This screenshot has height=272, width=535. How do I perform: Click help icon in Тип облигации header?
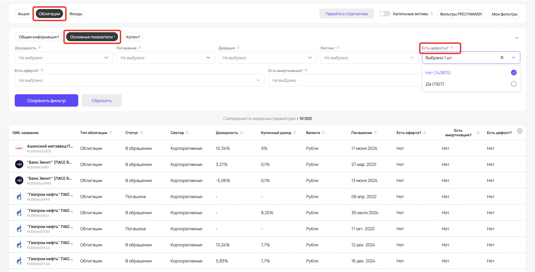[x=111, y=133]
